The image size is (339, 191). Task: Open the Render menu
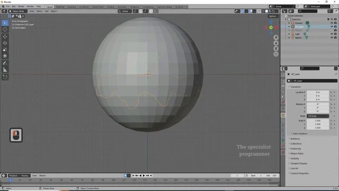[x=21, y=6]
